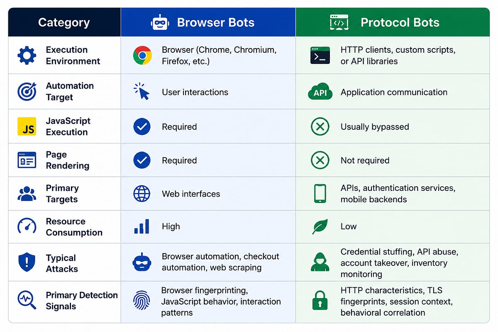Click the cursor pointer icon near User interactions
This screenshot has height=332, width=498.
point(142,91)
